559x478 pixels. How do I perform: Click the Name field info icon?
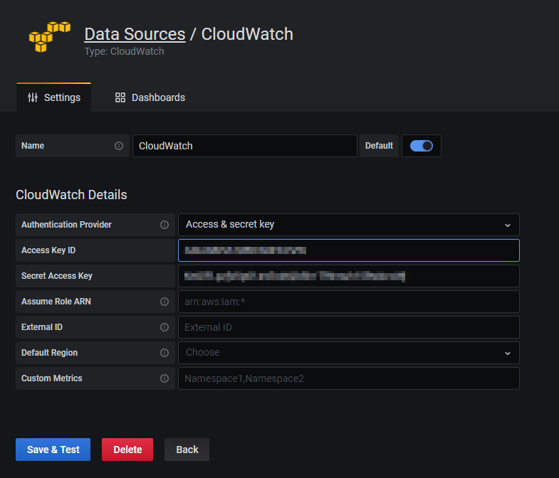(x=119, y=146)
